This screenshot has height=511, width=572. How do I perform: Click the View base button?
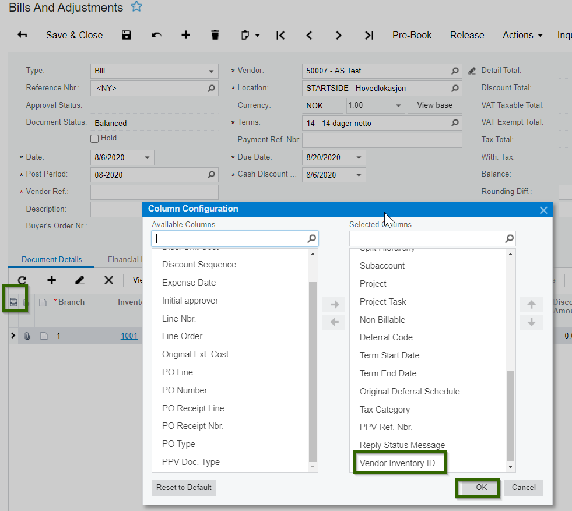434,105
